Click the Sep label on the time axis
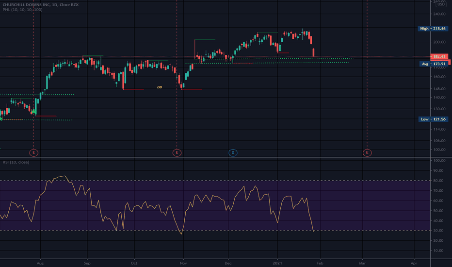The height and width of the screenshot is (267, 452). (x=87, y=263)
